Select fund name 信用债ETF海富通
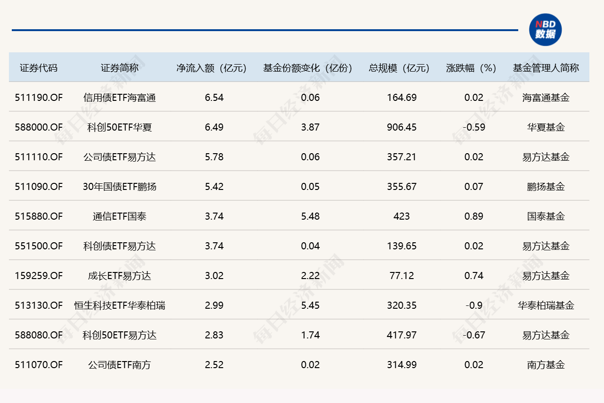 (x=120, y=98)
